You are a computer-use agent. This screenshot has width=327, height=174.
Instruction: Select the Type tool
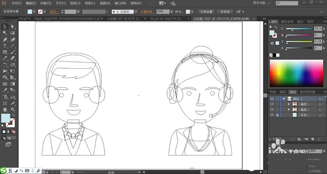(x=5, y=46)
